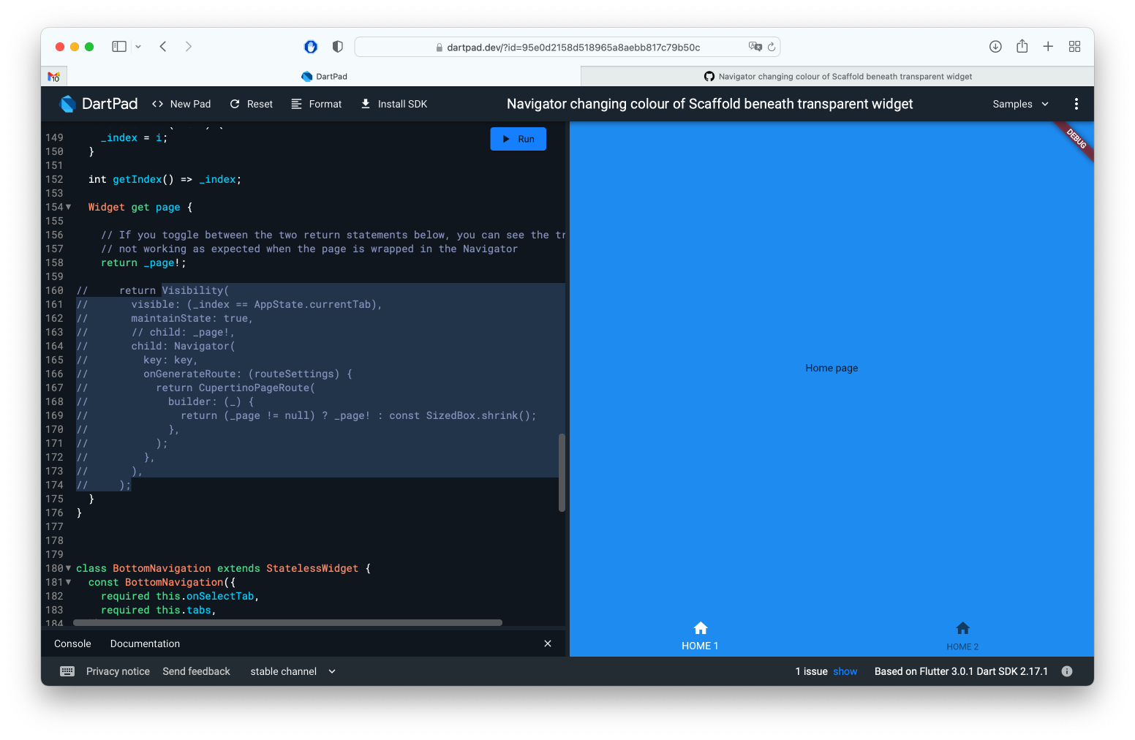Image resolution: width=1135 pixels, height=740 pixels.
Task: Click the GitHub icon in the gist tab
Action: coord(709,76)
